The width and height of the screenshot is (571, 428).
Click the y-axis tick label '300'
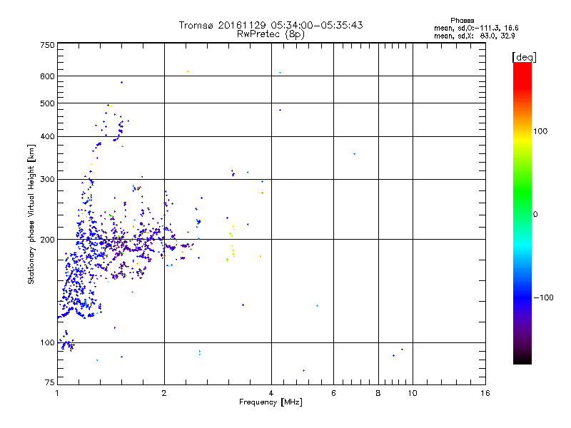pos(48,179)
